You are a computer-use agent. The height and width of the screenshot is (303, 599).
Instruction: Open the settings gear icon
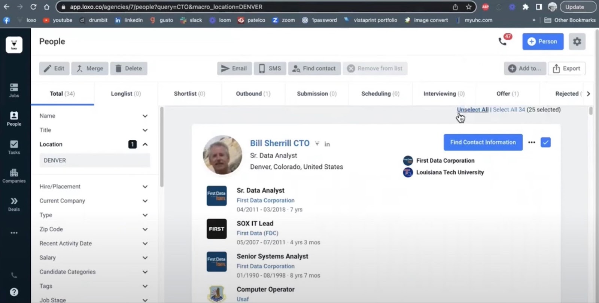[577, 42]
